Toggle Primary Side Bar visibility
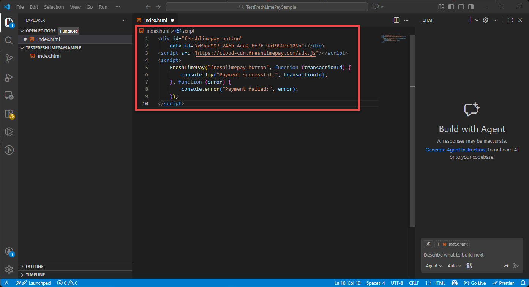 (451, 7)
